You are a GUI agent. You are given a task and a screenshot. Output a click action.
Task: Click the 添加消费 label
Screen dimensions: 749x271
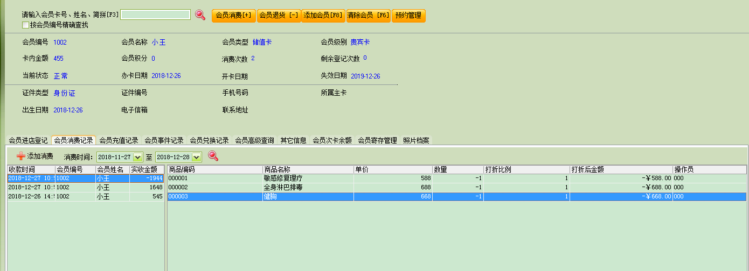click(40, 156)
